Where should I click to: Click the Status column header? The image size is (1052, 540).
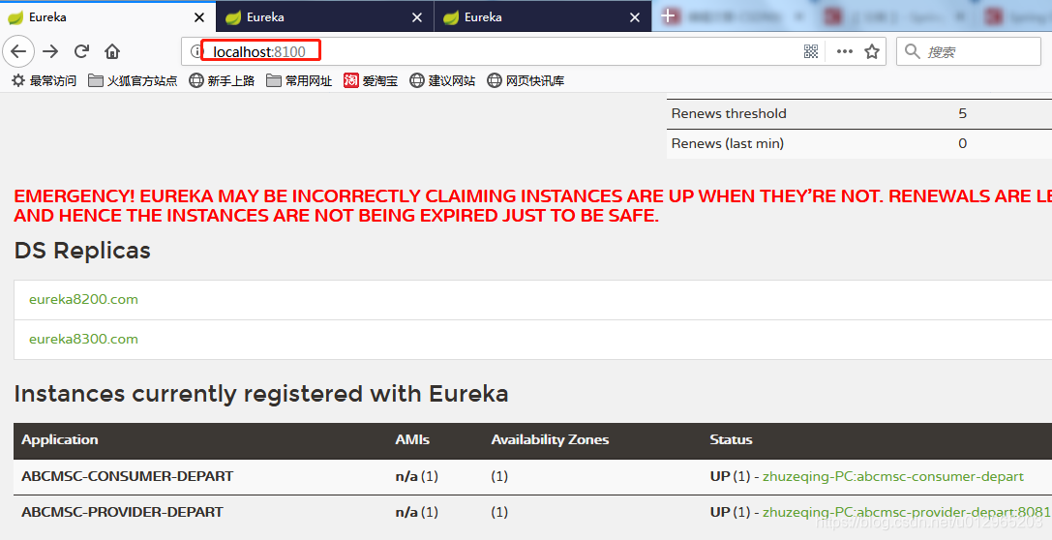(x=732, y=440)
